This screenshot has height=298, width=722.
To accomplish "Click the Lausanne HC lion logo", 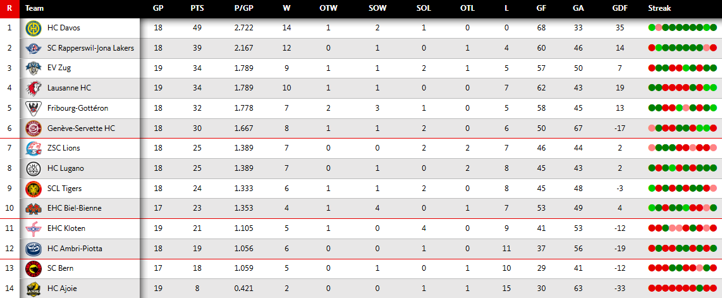I will [33, 88].
